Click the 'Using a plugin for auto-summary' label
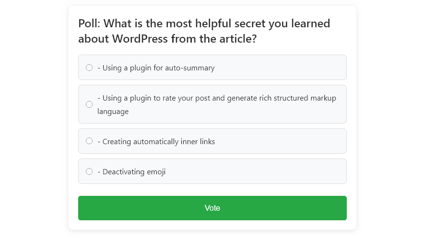This screenshot has width=436, height=238. [156, 68]
